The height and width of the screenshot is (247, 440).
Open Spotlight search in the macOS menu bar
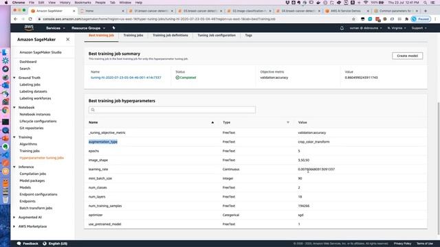[426, 3]
